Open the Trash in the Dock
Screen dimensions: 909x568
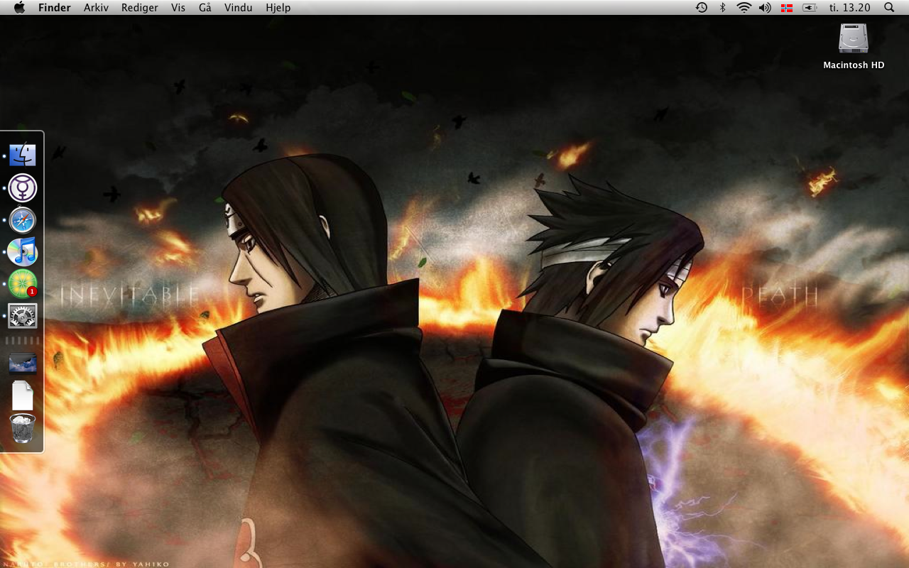tap(23, 429)
